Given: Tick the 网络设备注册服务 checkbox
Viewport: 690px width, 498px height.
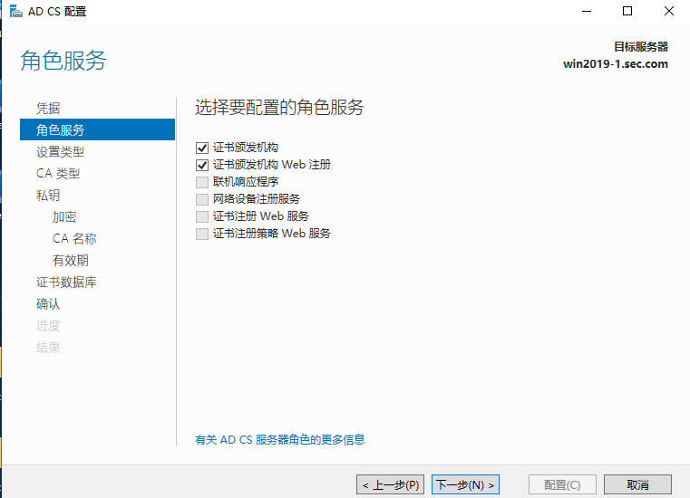Looking at the screenshot, I should click(201, 199).
